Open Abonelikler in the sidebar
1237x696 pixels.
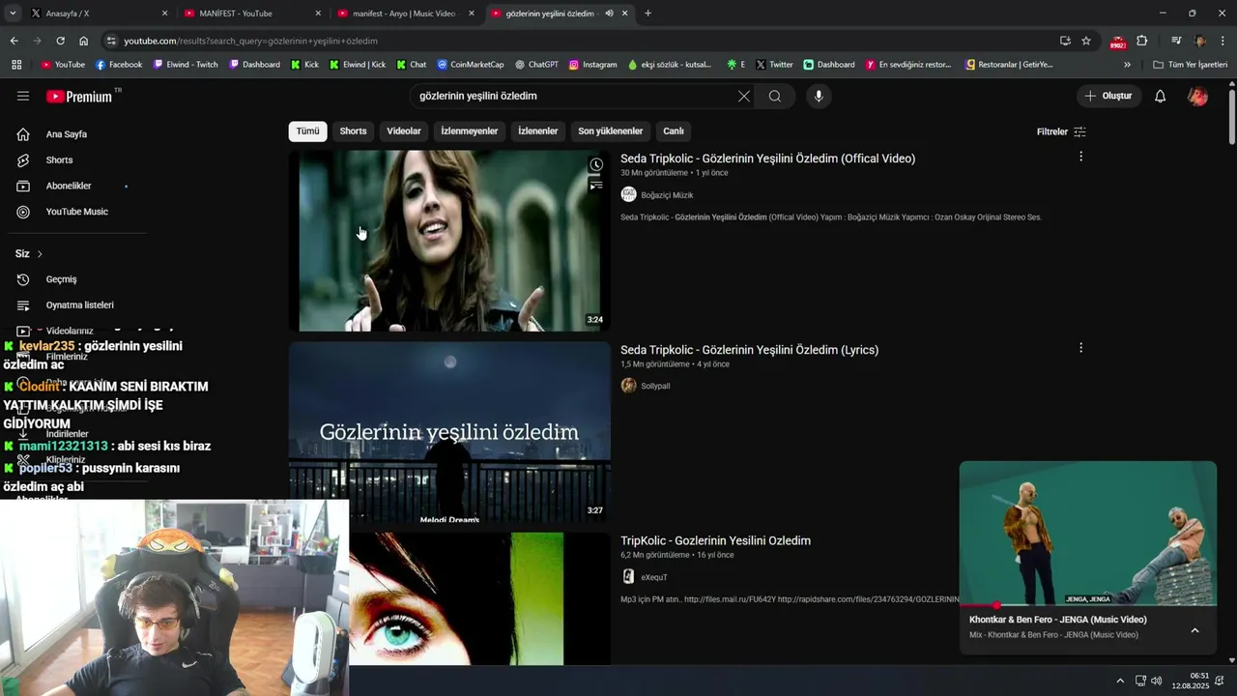coord(69,186)
